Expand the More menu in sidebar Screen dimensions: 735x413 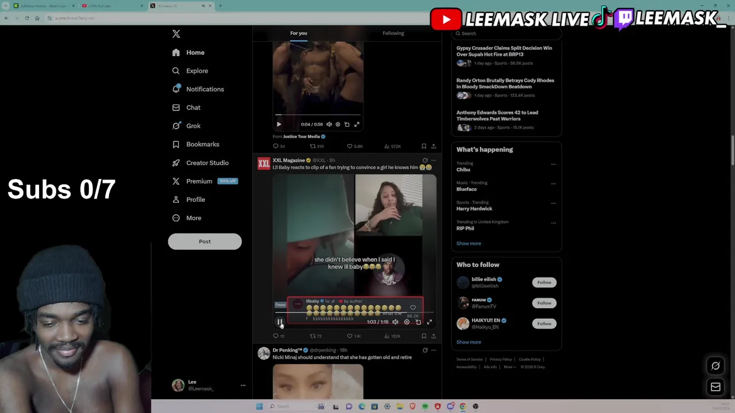(x=187, y=217)
